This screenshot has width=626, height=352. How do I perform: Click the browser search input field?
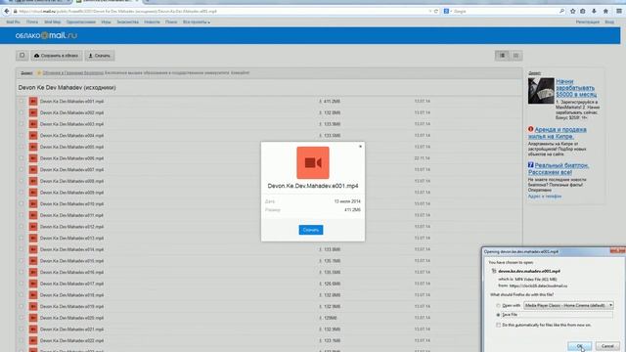tap(505, 11)
